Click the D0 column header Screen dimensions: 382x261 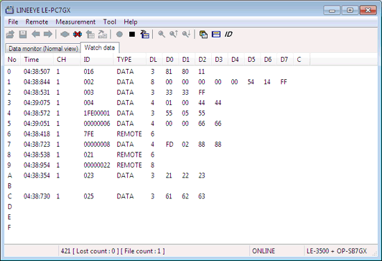coord(169,60)
